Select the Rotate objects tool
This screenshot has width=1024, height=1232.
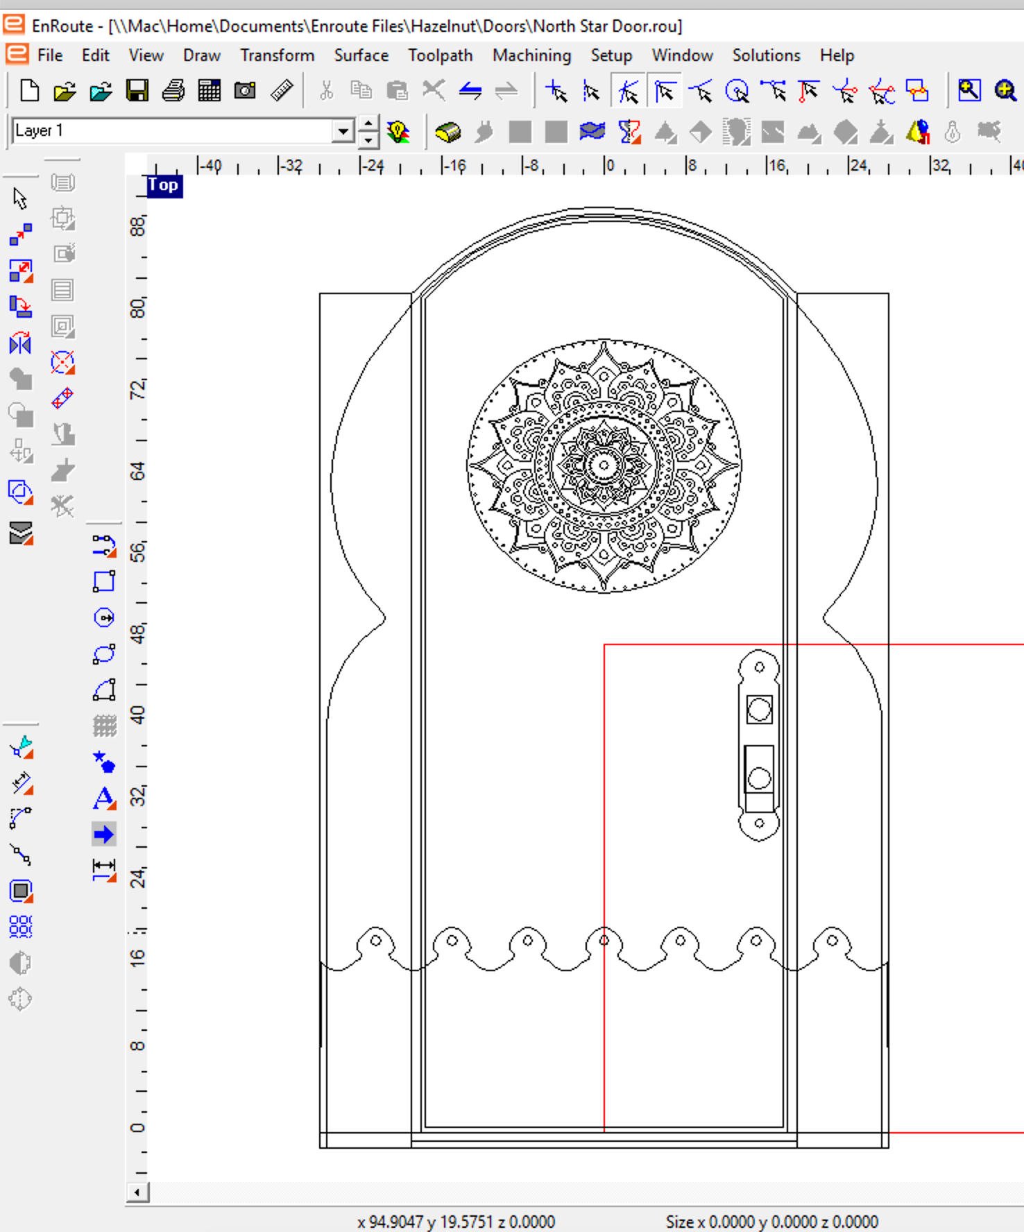tap(20, 307)
